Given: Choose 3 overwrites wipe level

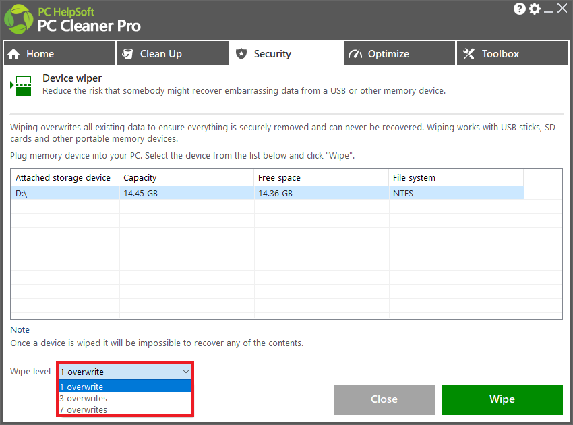Looking at the screenshot, I should (125, 398).
